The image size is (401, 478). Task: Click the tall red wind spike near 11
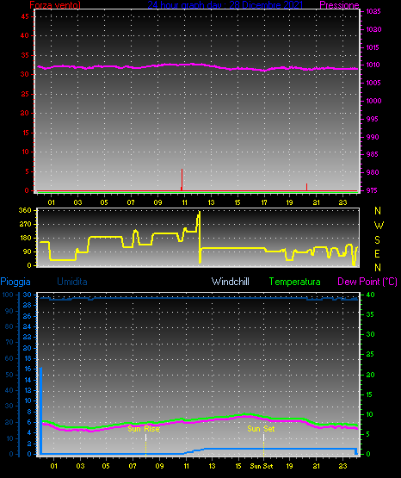182,179
